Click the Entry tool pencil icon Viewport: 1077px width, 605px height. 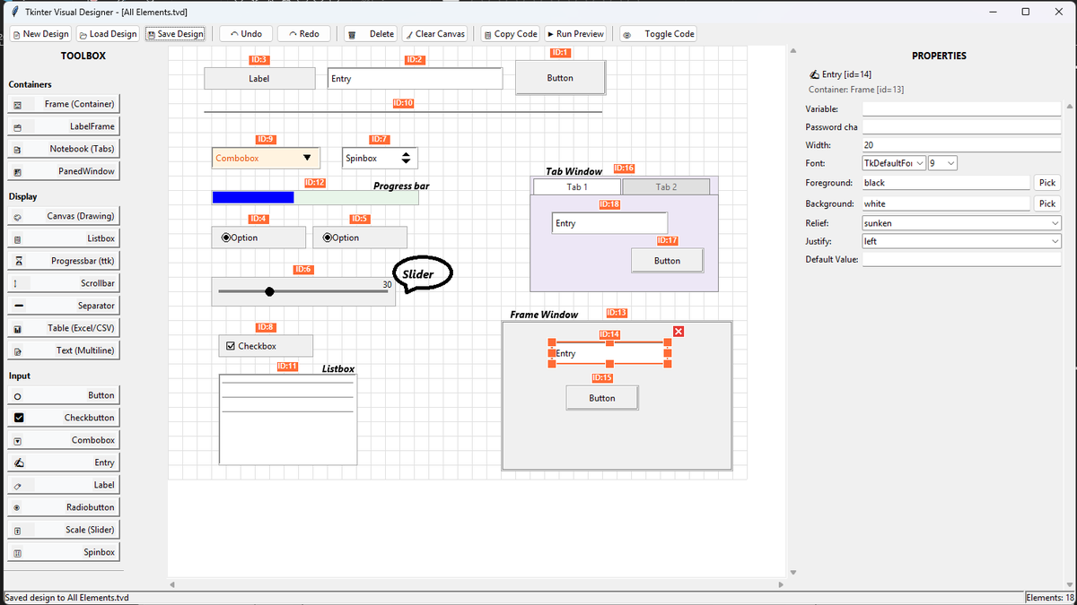click(x=18, y=462)
